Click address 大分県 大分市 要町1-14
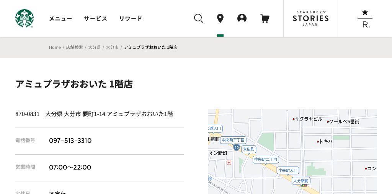 coord(75,114)
